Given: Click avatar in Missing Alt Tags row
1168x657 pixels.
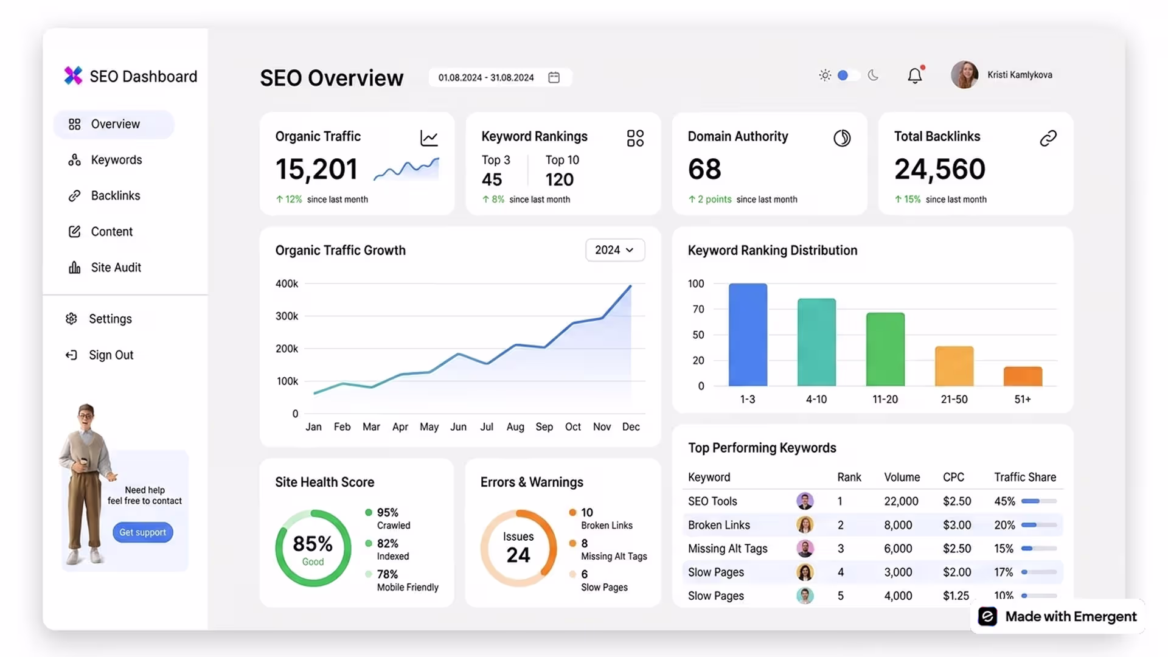Looking at the screenshot, I should 805,549.
